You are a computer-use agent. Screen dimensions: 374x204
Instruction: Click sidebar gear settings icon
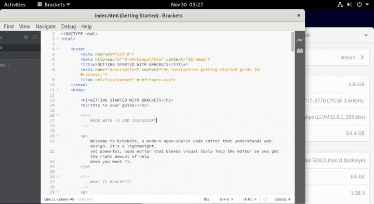pos(26,37)
